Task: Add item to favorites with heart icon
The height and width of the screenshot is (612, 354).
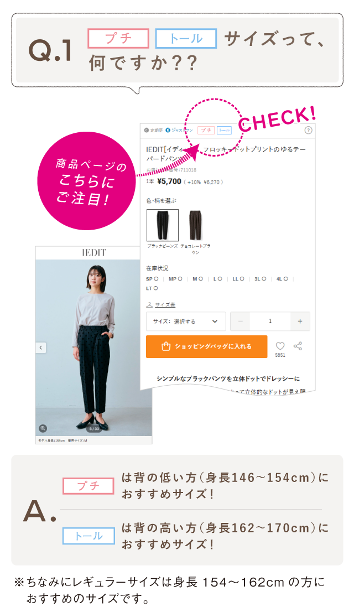Action: click(280, 346)
